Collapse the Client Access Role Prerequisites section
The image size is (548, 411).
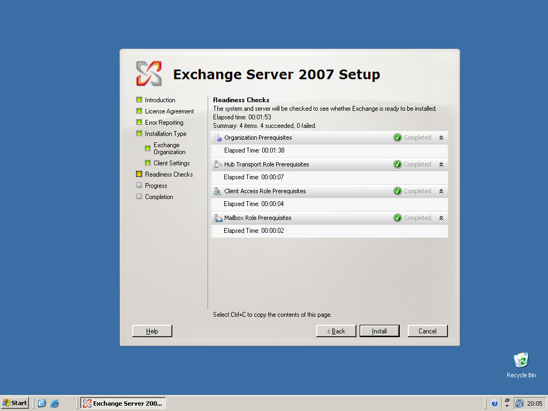click(441, 191)
